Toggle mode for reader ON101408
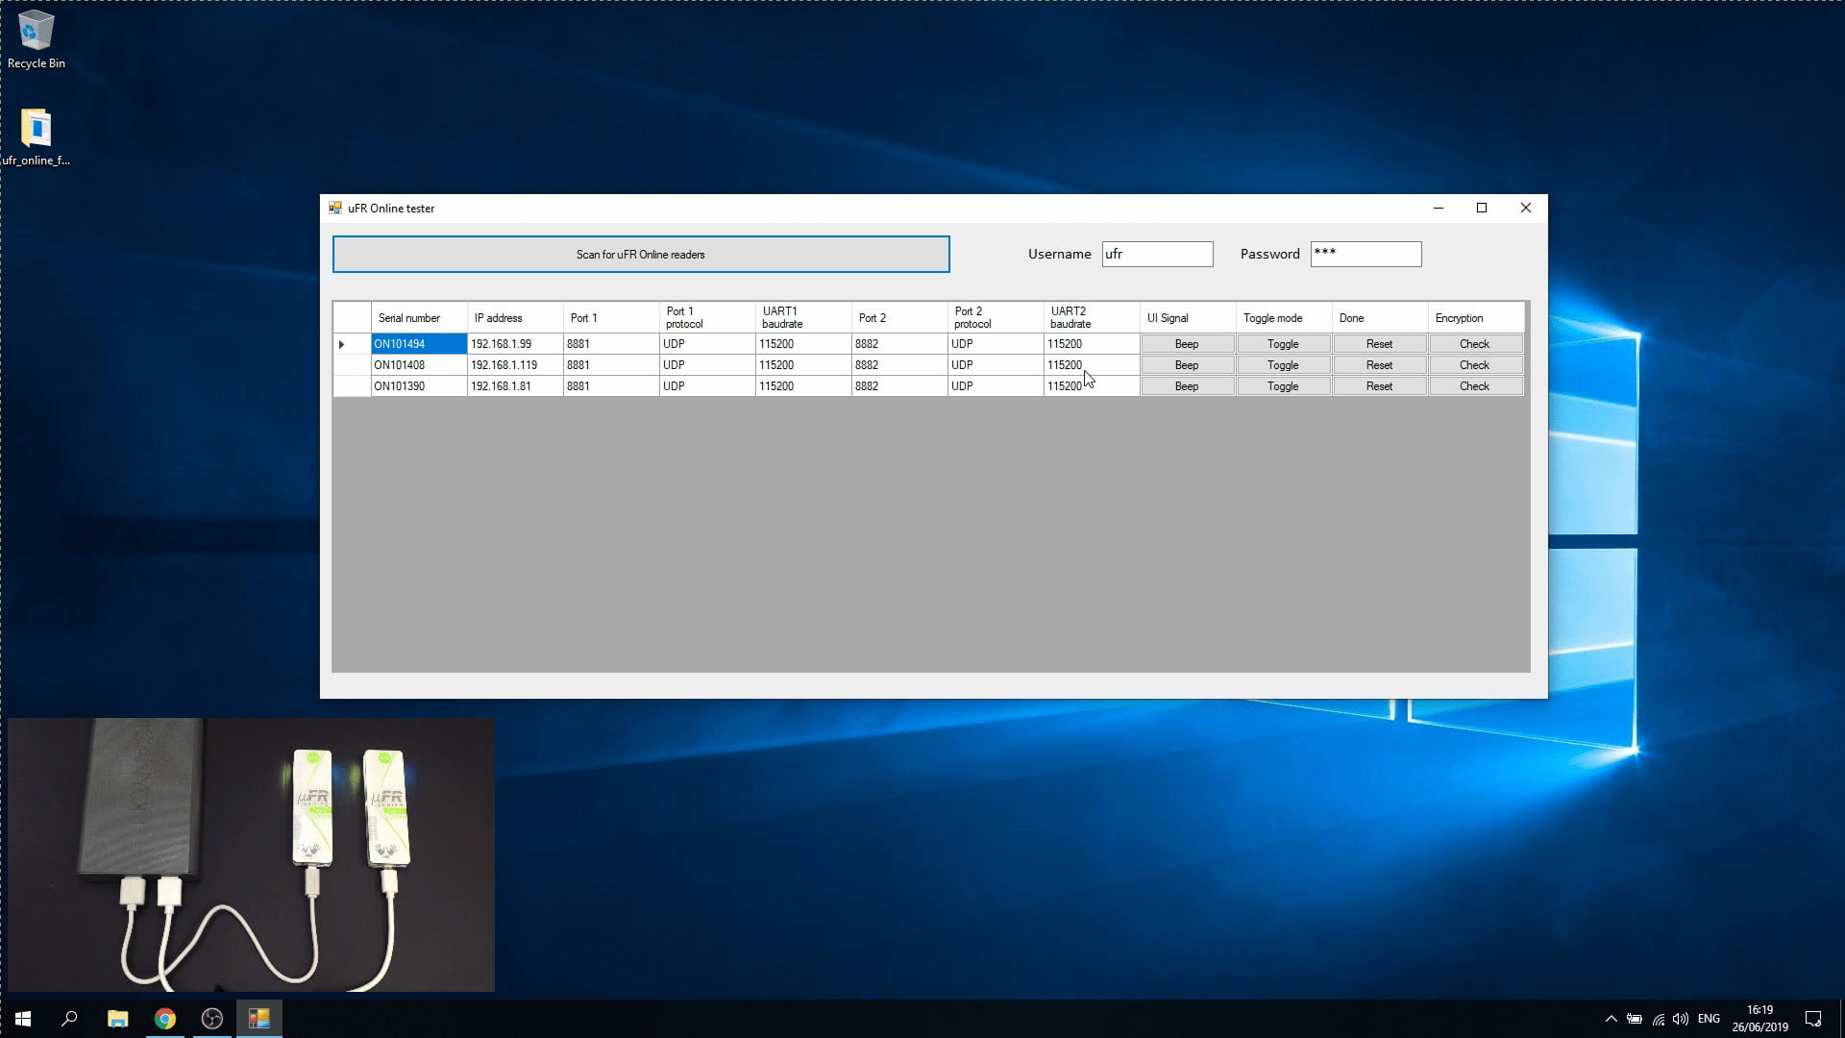This screenshot has width=1845, height=1038. coord(1283,365)
